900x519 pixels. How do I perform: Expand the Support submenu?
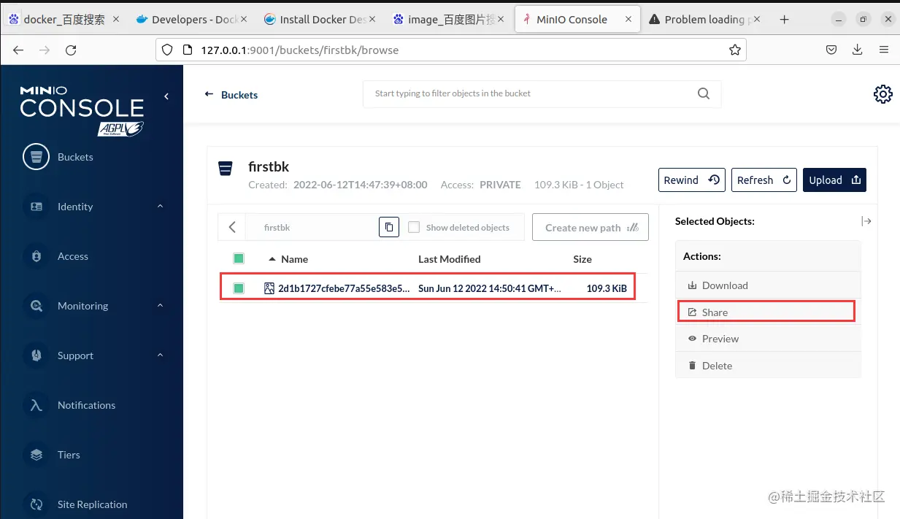tap(161, 355)
